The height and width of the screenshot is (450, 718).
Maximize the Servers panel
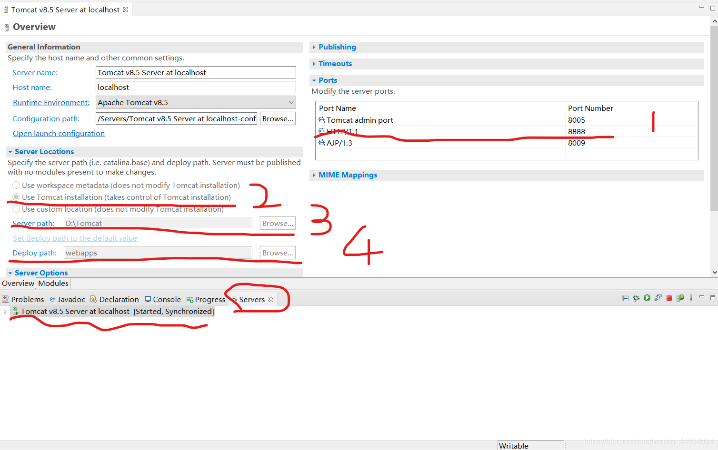point(713,298)
